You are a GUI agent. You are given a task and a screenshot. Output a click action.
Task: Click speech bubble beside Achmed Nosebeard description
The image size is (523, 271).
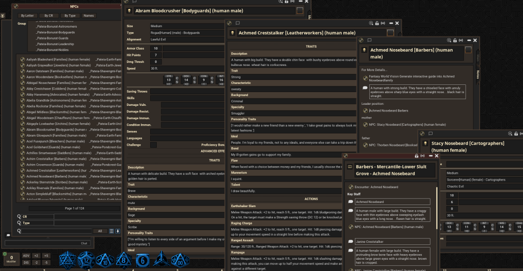365,88
